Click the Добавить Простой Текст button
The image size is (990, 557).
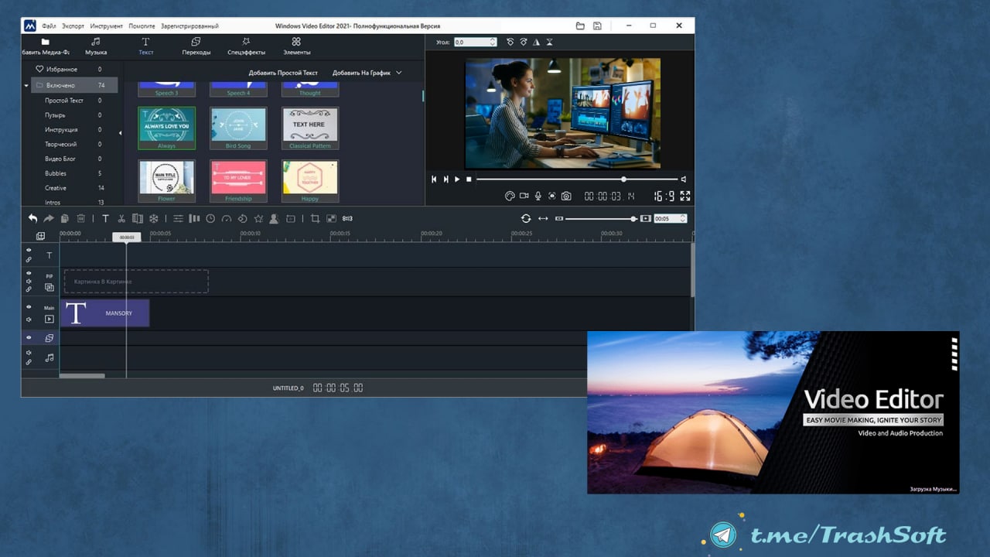(283, 73)
